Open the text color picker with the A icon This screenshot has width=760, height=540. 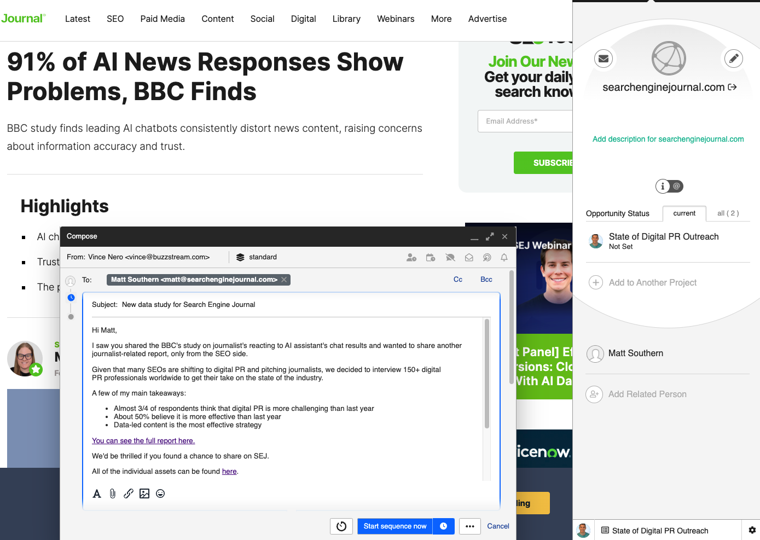pos(97,493)
